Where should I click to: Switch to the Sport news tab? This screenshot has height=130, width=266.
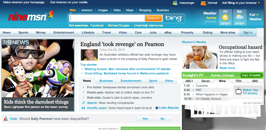point(153,81)
